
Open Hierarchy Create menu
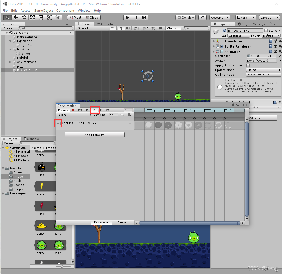pyautogui.click(x=9, y=28)
